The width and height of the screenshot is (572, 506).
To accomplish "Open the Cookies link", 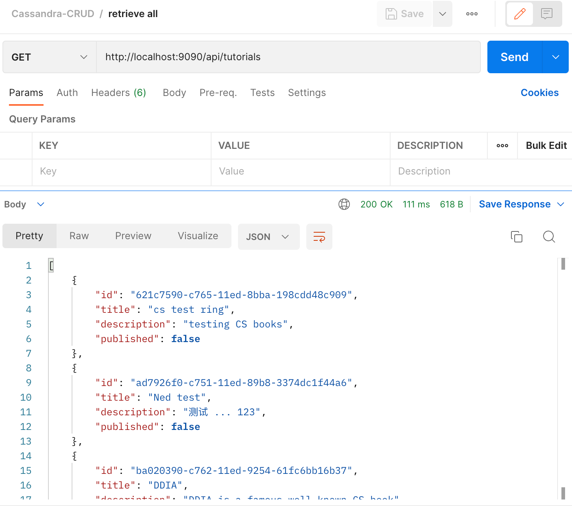I will point(539,93).
